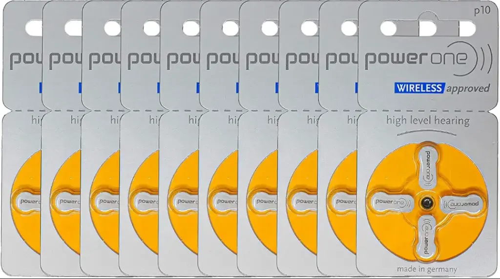
Task: Click the black button cell at the dial center
Action: tap(427, 203)
